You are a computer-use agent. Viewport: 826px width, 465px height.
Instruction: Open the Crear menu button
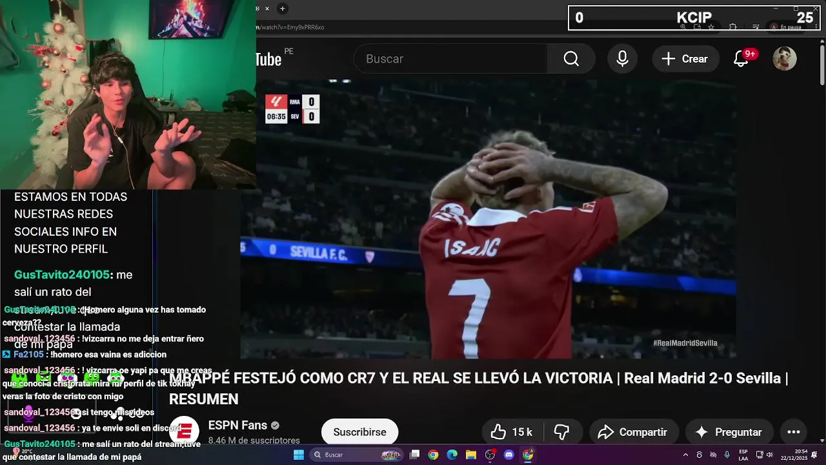(x=685, y=59)
